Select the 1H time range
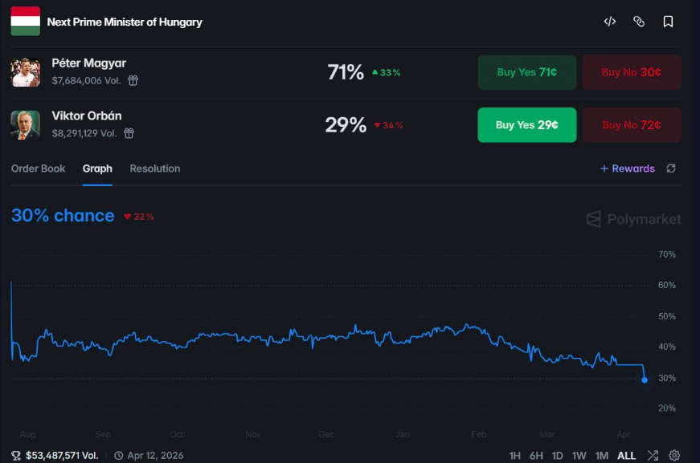Screen dimensions: 700x463 coord(514,456)
